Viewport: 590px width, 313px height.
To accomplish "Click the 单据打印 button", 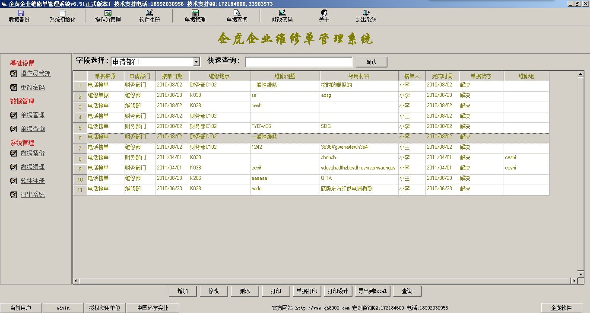I will pos(307,291).
